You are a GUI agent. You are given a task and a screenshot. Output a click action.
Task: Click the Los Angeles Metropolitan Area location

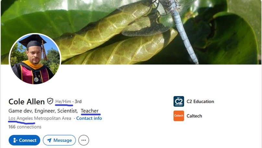click(x=40, y=118)
